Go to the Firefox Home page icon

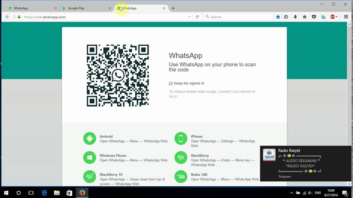tap(305, 17)
